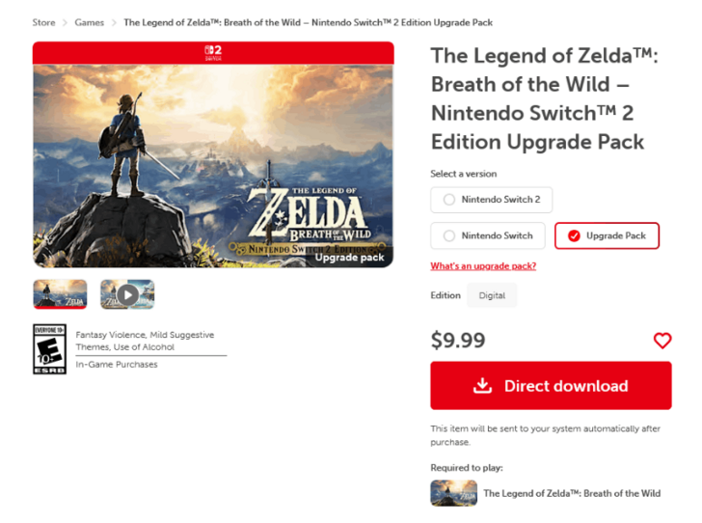Click the breadcrumb chevron after Store

pos(66,22)
